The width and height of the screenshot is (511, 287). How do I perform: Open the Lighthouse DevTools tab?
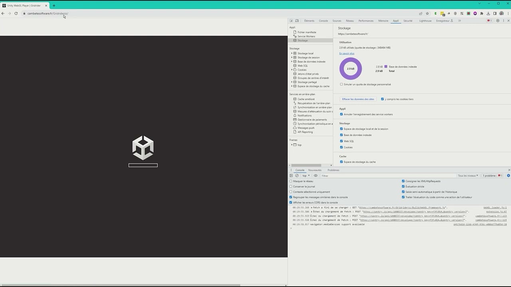click(425, 21)
